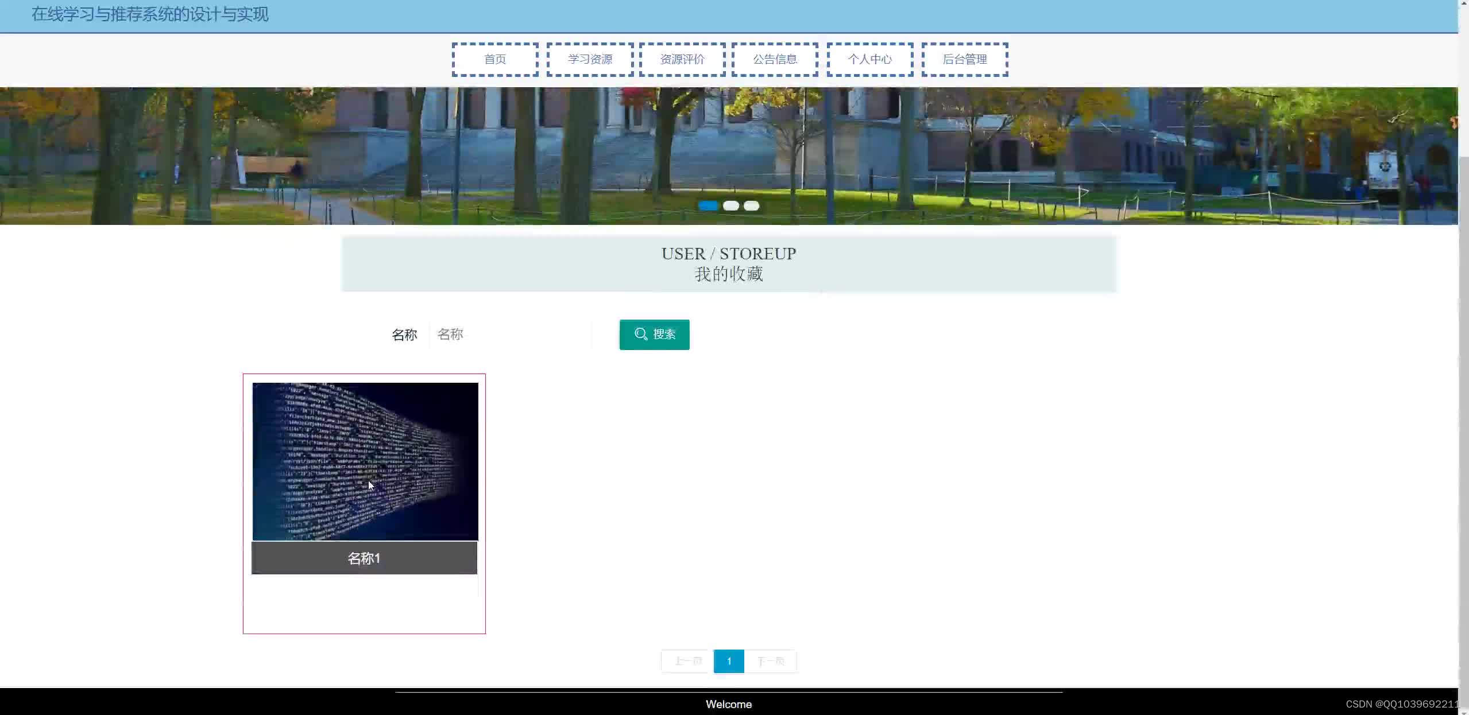Open the 后台管理 navigation item

tap(964, 59)
